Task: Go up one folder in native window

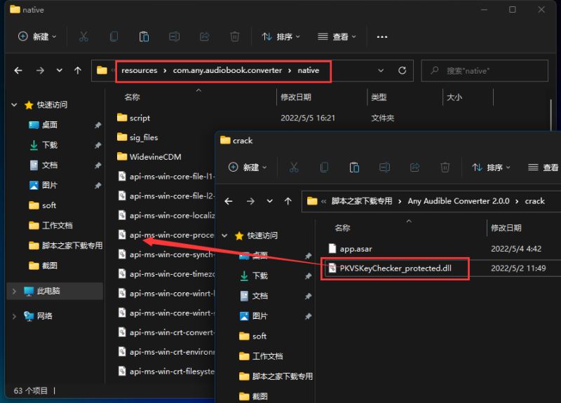Action: point(78,71)
